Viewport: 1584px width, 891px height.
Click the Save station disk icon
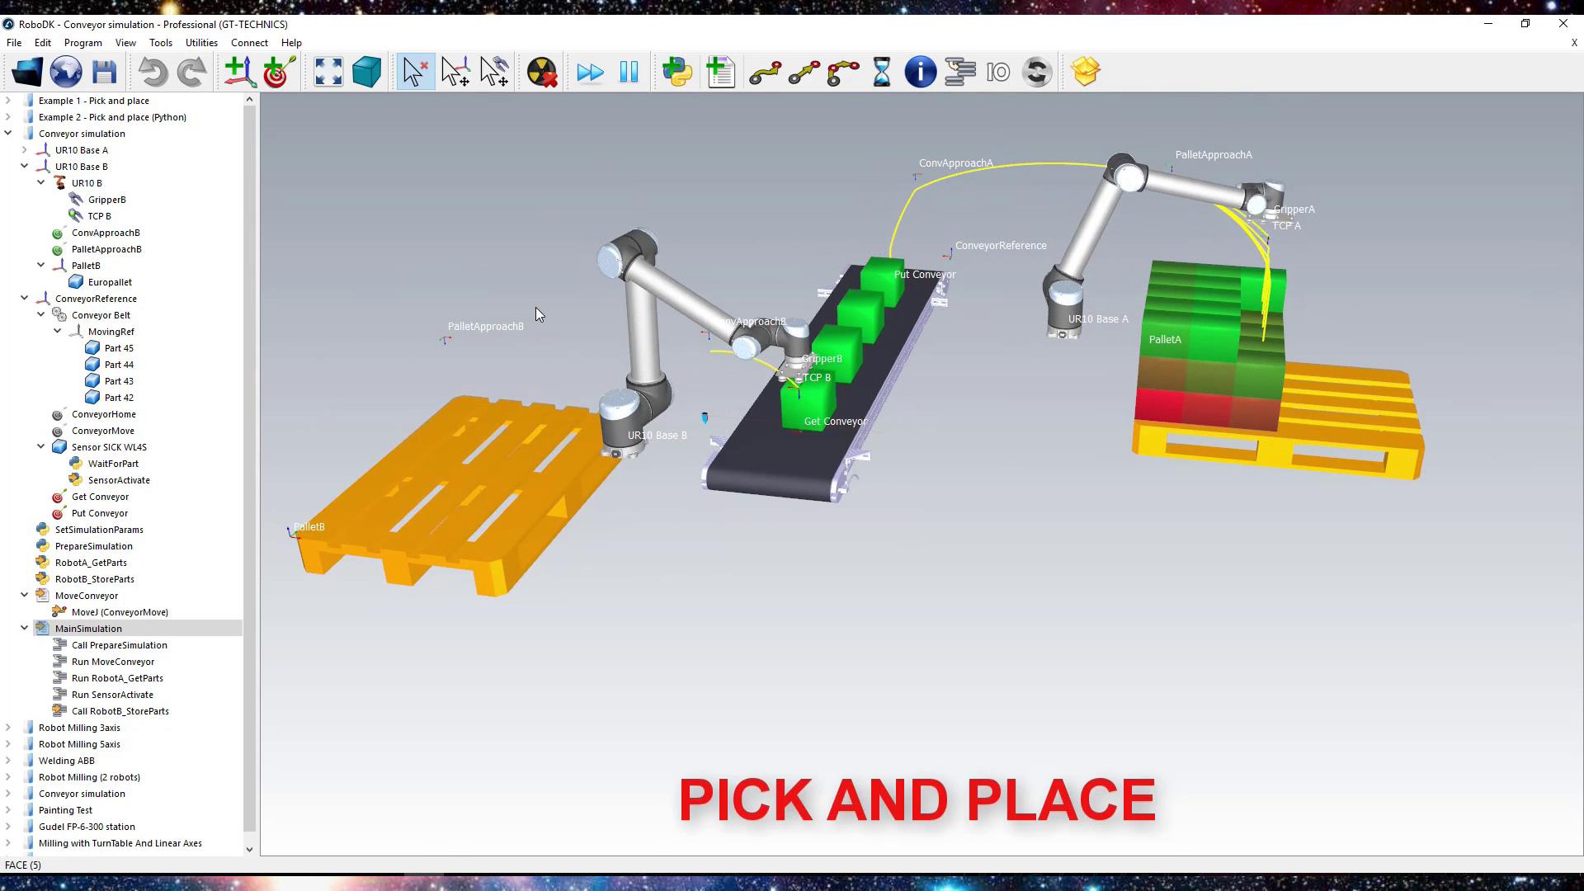pos(104,73)
